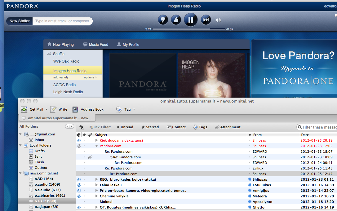Screen dimensions: 337x211
Task: Toggle the Starred quick filter
Action: pyautogui.click(x=150, y=127)
